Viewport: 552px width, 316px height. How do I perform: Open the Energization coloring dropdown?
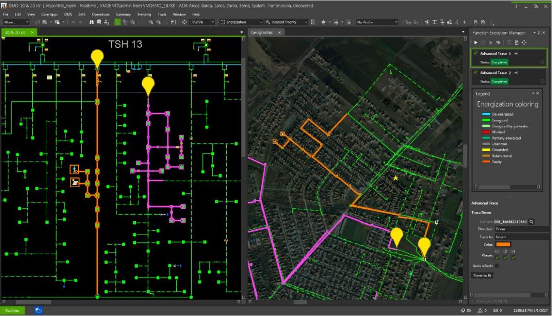point(261,22)
